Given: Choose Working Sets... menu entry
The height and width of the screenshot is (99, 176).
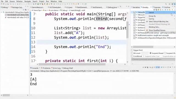Looking at the screenshot, I should coord(154,27).
